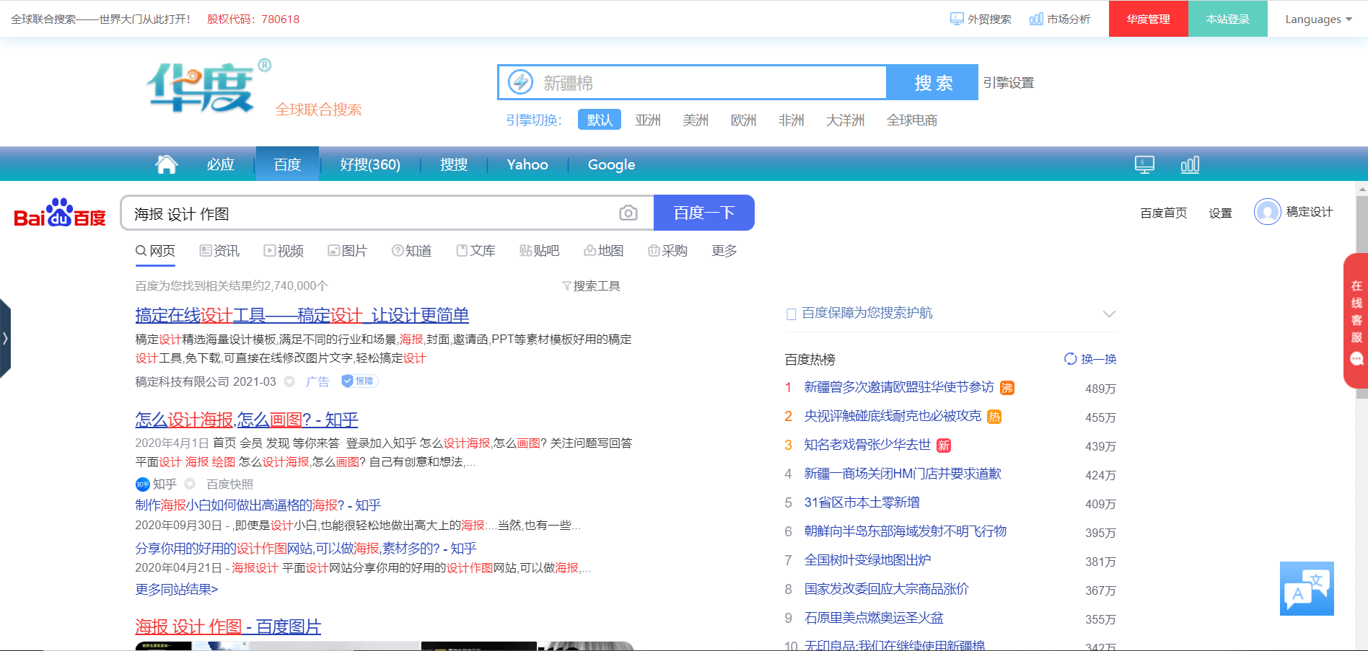Select 大洋洲 engine region
Screen dimensions: 1368x651
845,120
